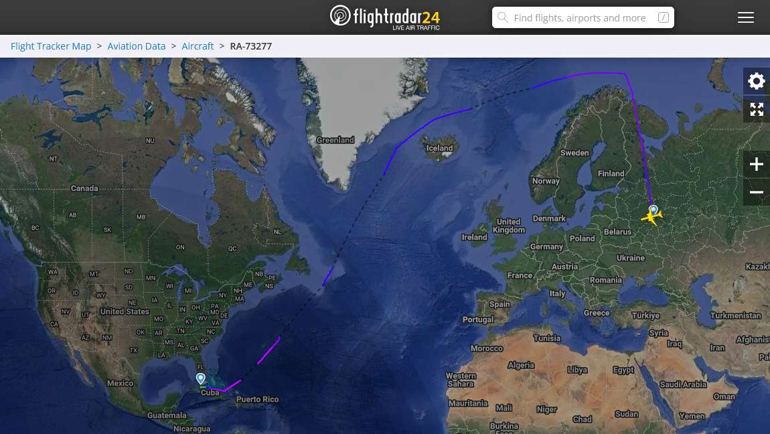The image size is (770, 434).
Task: Click the Moscow destination pin marker
Action: (x=653, y=210)
